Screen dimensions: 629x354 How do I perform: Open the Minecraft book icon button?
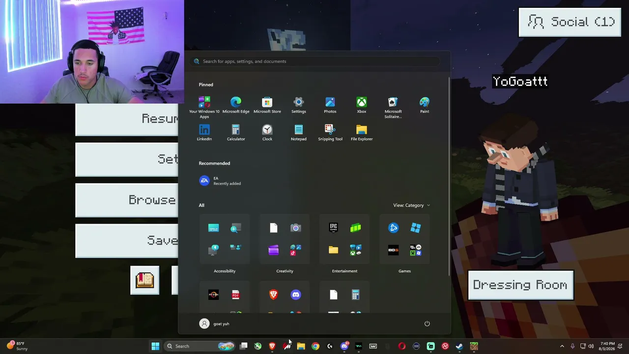[x=144, y=280]
